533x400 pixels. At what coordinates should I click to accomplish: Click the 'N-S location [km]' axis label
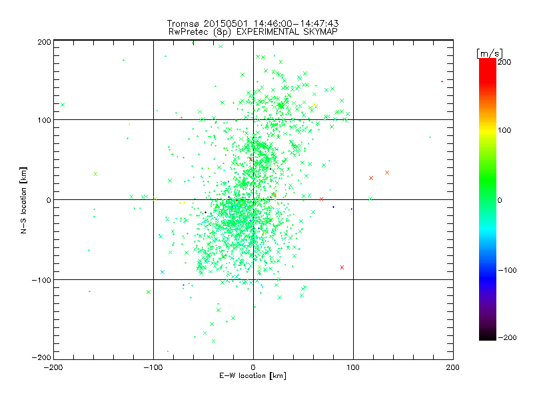pos(23,200)
